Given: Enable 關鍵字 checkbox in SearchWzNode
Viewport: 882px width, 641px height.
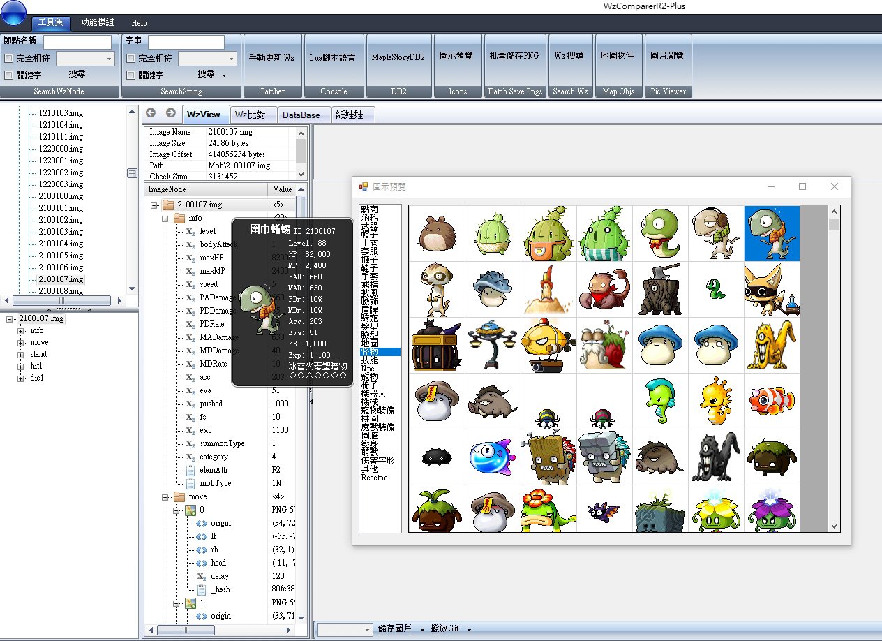Looking at the screenshot, I should 9,75.
